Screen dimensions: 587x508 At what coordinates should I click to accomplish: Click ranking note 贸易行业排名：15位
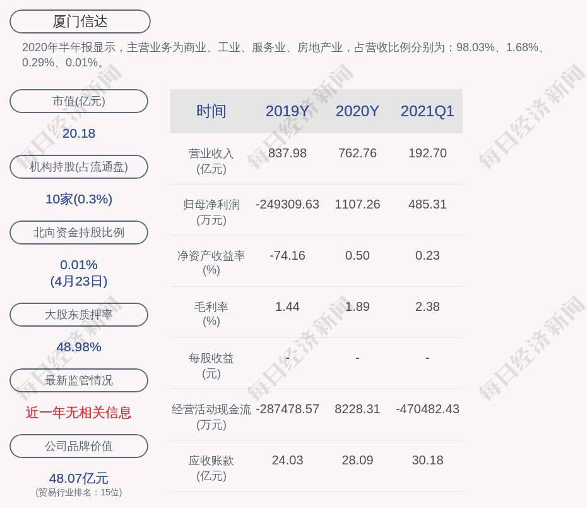tap(79, 492)
